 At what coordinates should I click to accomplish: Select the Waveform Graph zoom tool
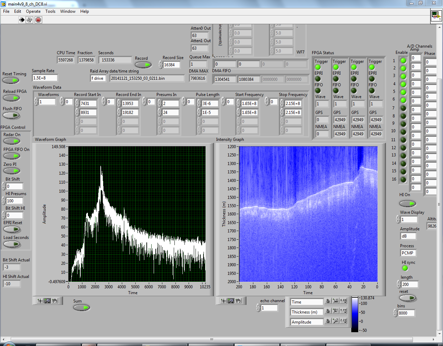click(47, 301)
